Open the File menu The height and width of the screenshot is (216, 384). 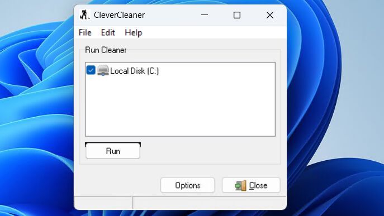point(85,32)
